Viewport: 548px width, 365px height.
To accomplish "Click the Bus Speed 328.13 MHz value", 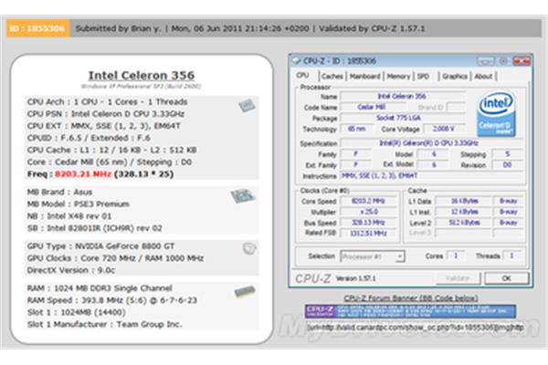I will [x=368, y=223].
